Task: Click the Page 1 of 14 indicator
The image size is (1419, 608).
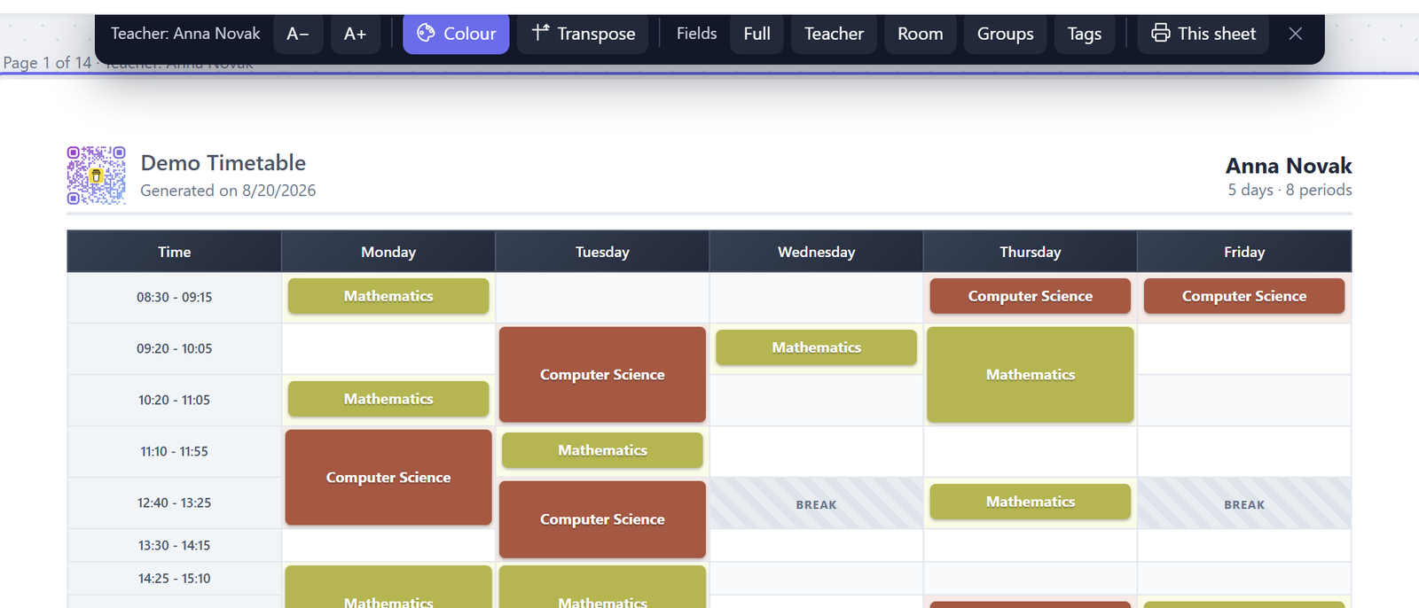Action: pos(47,63)
